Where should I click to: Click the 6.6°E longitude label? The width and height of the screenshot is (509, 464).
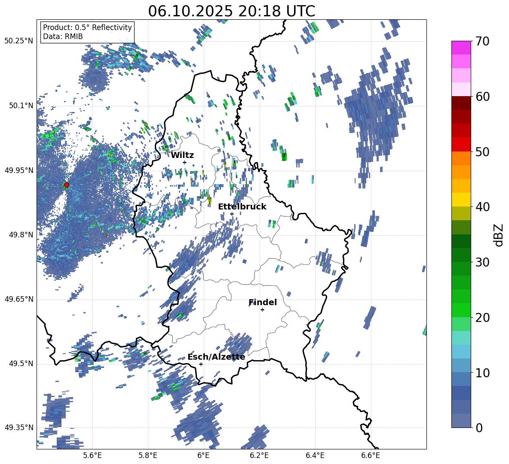pyautogui.click(x=371, y=455)
